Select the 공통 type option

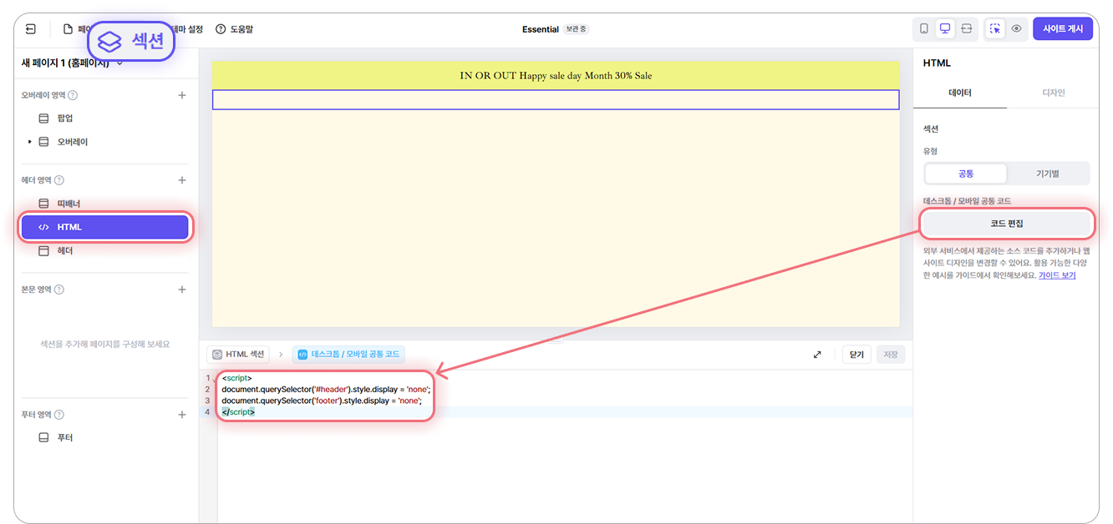(966, 174)
